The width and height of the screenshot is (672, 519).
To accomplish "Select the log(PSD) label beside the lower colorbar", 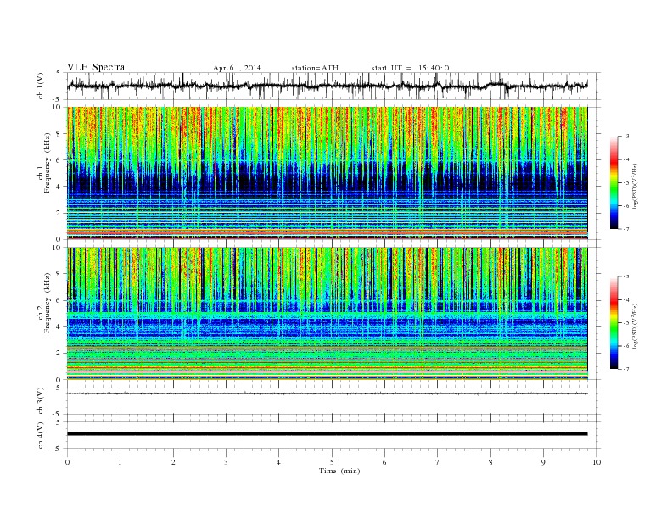I will (636, 326).
